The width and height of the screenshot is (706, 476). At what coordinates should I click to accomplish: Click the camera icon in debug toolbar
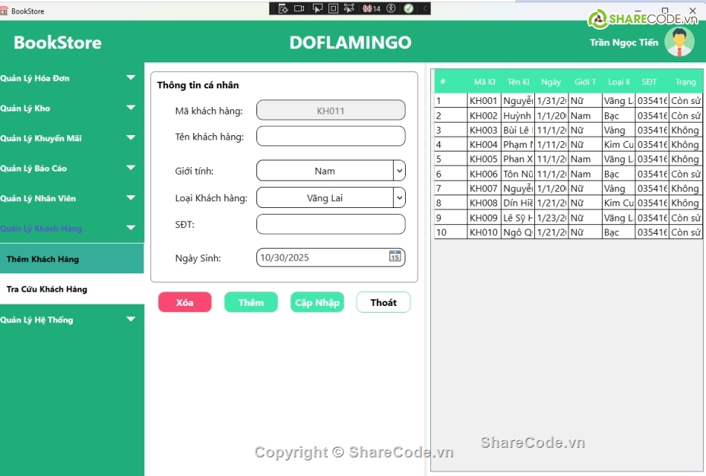[299, 8]
